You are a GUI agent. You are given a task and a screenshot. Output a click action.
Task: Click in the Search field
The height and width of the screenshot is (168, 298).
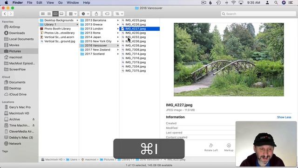pos(258,14)
